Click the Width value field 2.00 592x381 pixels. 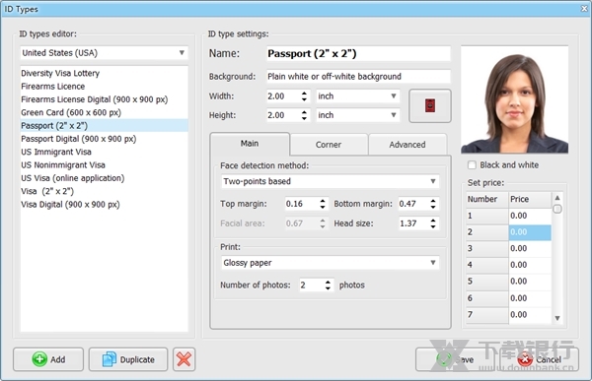(283, 96)
